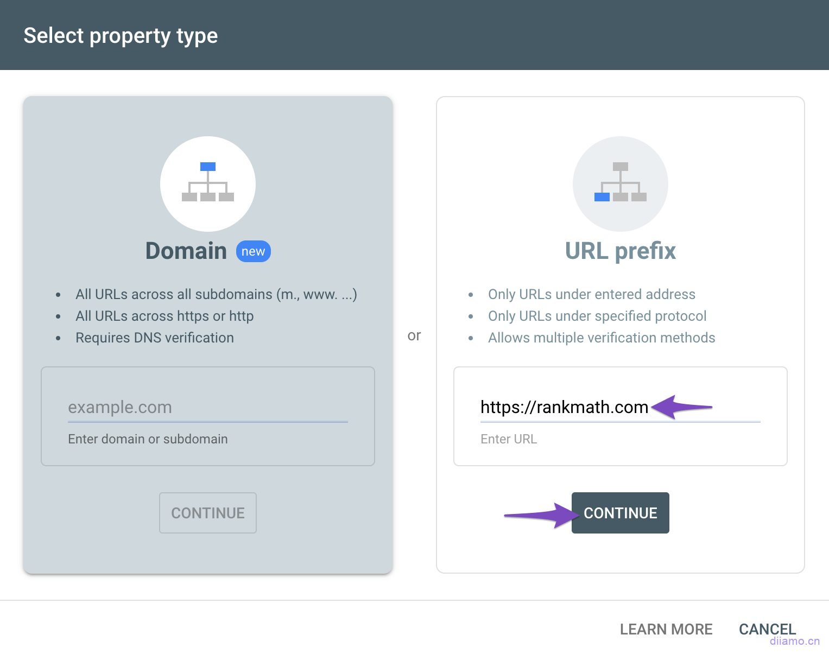Click the "Requires DNS verification" bullet text
Screen dimensions: 829x654
tap(154, 338)
